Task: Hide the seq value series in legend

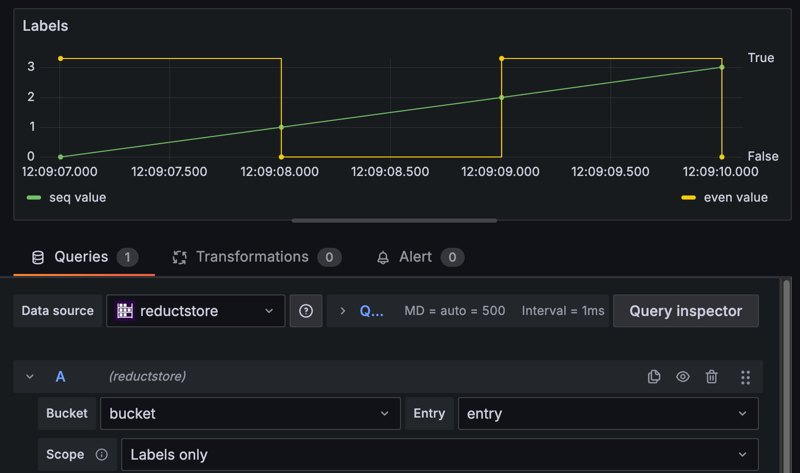Action: (x=77, y=197)
